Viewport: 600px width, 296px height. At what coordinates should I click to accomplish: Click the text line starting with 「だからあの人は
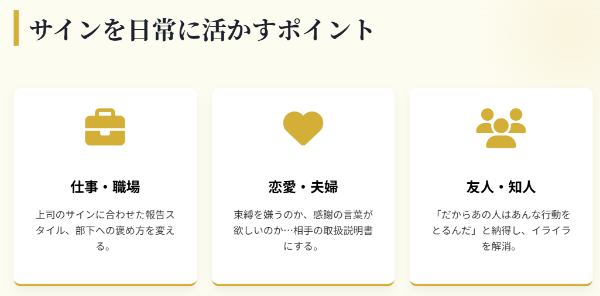[501, 214]
